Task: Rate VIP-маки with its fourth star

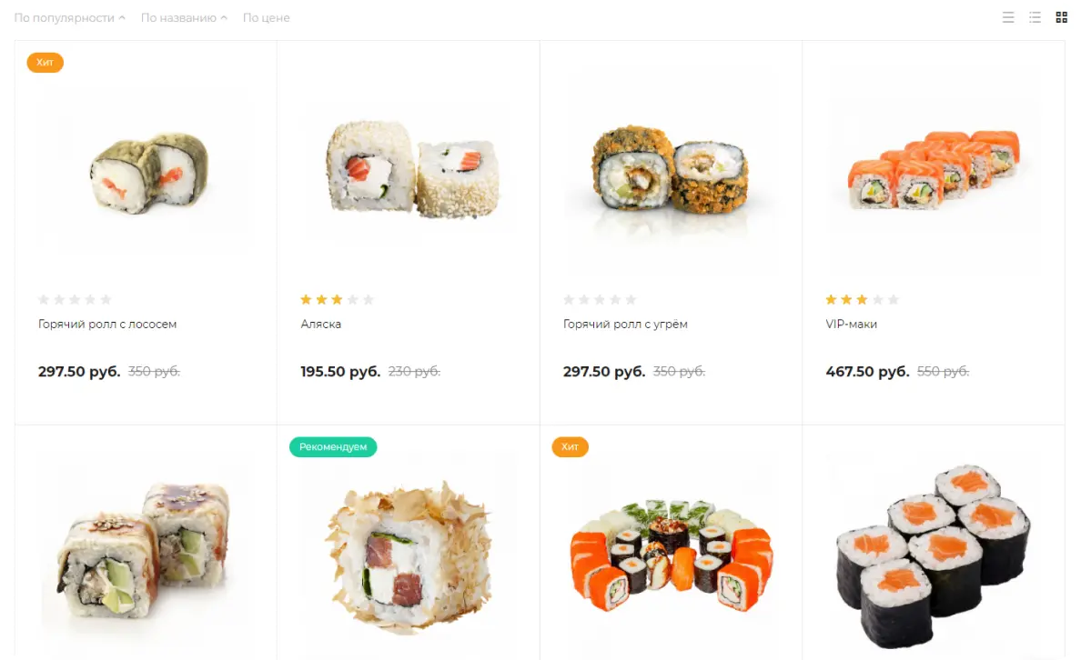Action: click(x=877, y=300)
